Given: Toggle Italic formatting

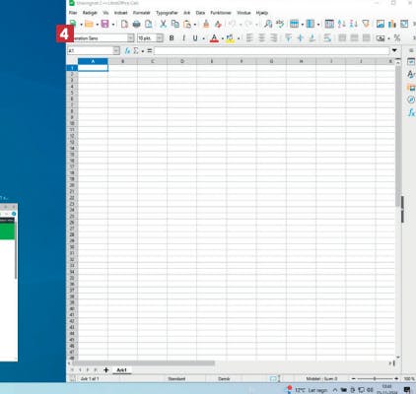Looking at the screenshot, I should pos(183,38).
